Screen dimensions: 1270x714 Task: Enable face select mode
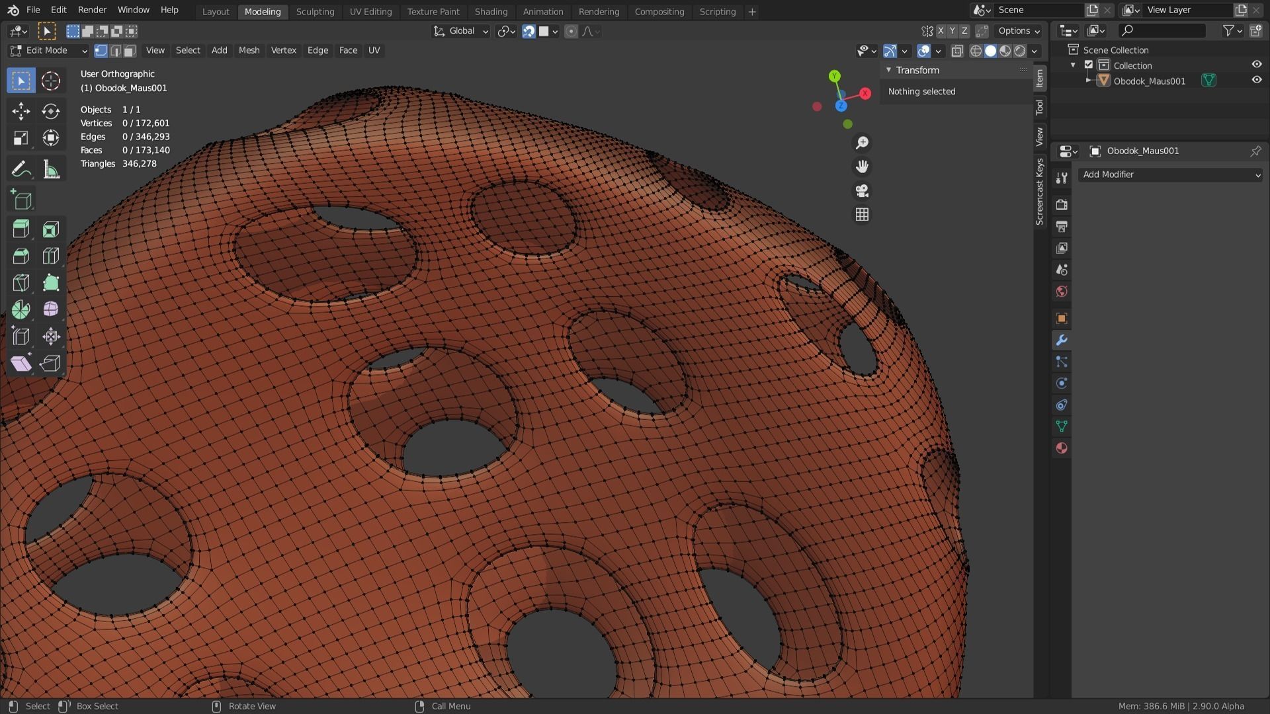(130, 51)
